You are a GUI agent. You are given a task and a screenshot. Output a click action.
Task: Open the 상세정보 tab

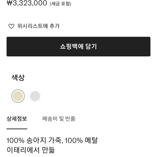(17, 119)
